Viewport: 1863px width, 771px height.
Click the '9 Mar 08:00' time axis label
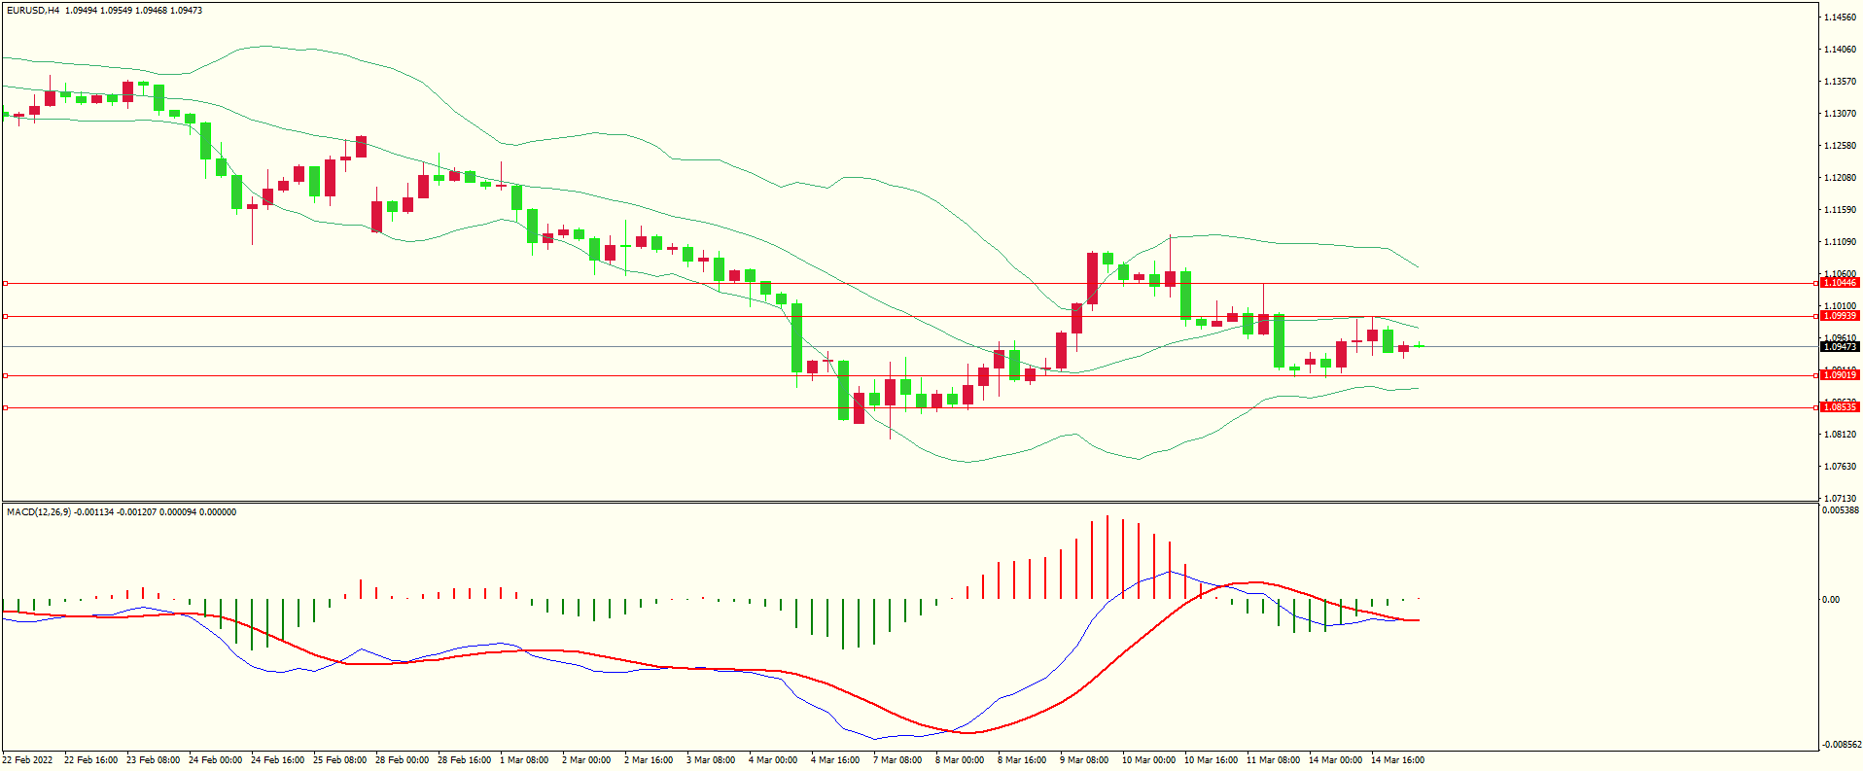point(1083,760)
